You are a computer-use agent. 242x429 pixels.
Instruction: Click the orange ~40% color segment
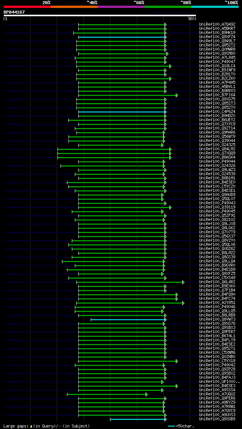[74, 6]
